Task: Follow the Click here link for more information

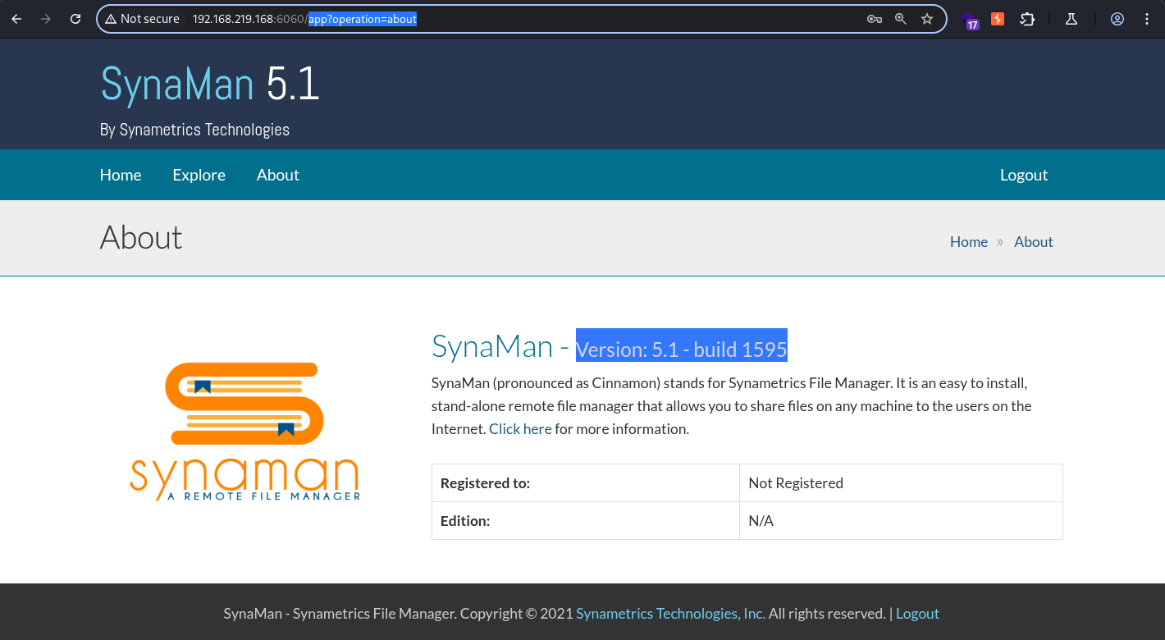Action: click(520, 428)
